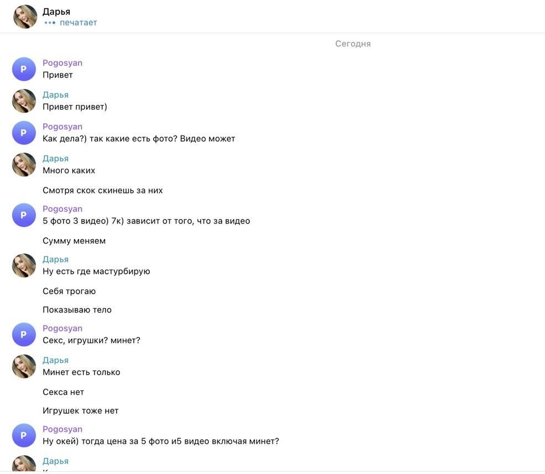Click the Pogosyan avatar beside "Привет"
Image resolution: width=545 pixels, height=474 pixels.
pyautogui.click(x=24, y=69)
